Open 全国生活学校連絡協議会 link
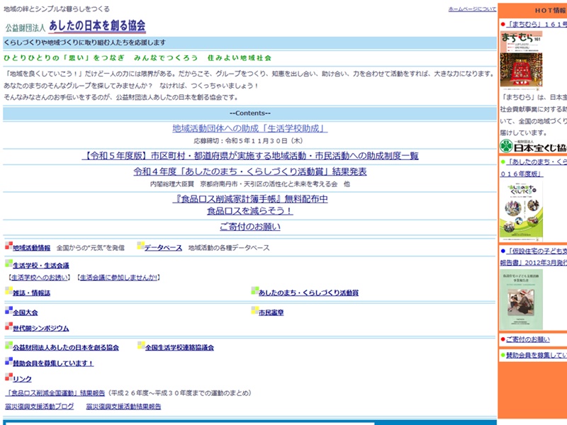The width and height of the screenshot is (567, 425). click(179, 348)
